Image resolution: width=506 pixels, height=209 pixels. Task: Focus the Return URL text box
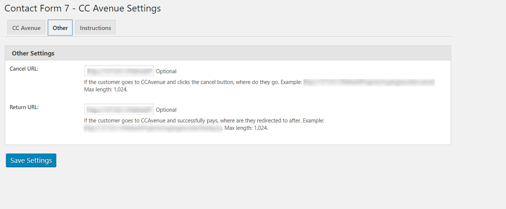(119, 109)
